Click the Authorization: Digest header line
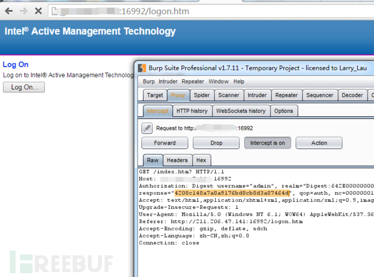The height and width of the screenshot is (277, 374). click(256, 186)
